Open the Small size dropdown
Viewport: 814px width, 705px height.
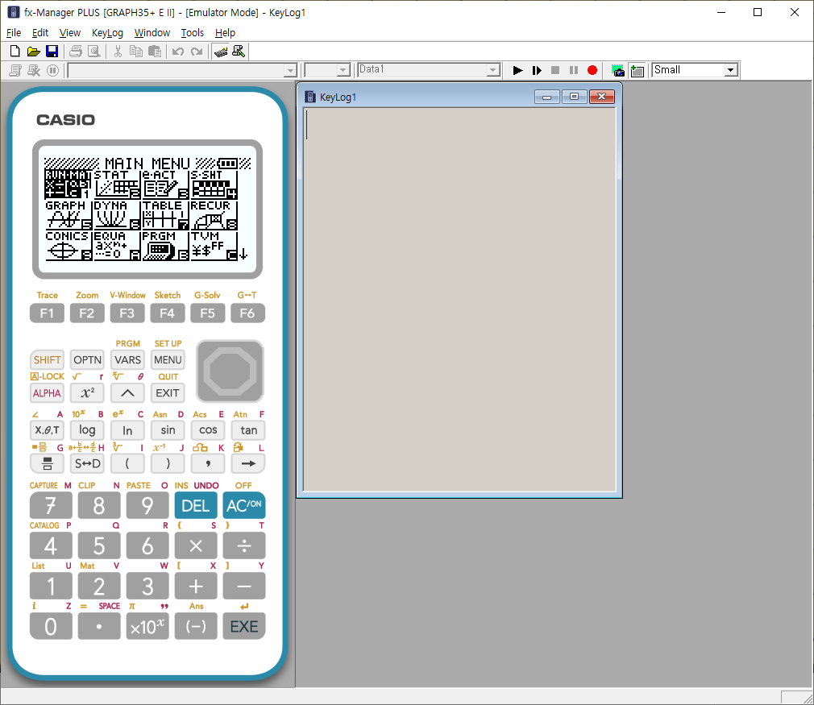(x=731, y=69)
